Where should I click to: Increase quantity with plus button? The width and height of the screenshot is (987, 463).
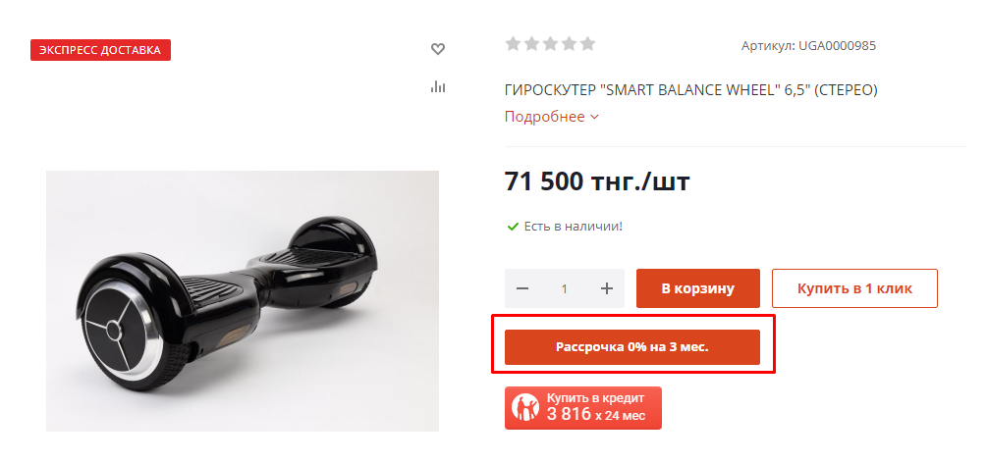point(607,288)
